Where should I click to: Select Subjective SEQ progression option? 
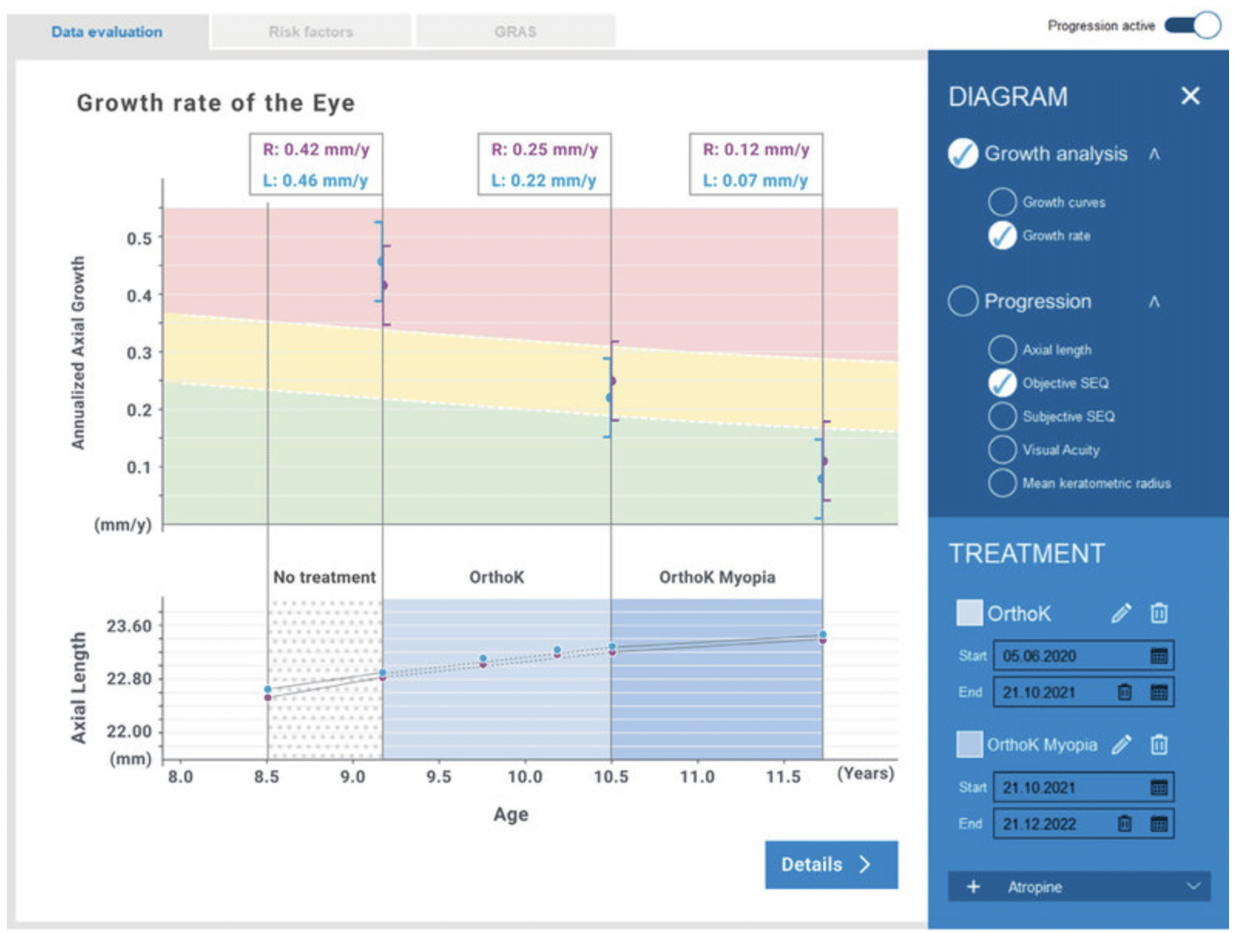coord(1002,416)
